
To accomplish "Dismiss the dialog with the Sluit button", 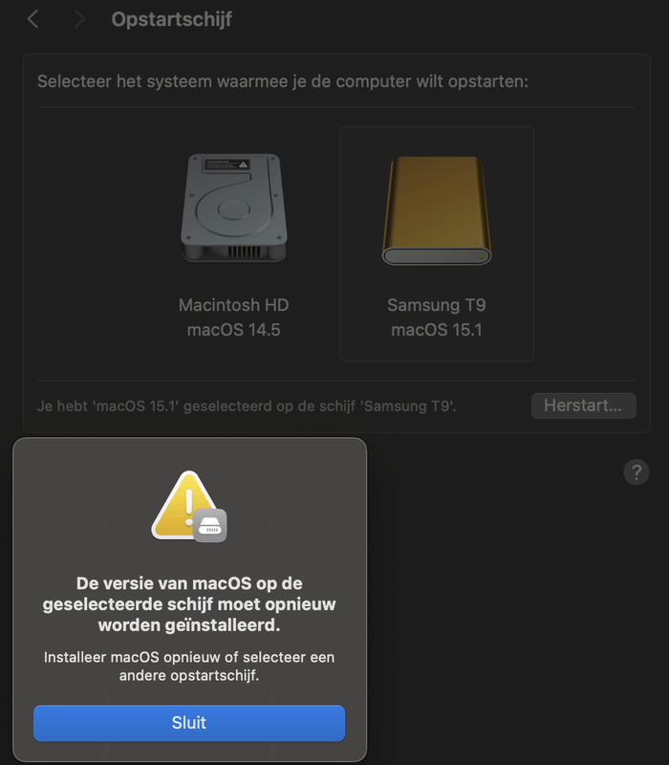I will 189,723.
